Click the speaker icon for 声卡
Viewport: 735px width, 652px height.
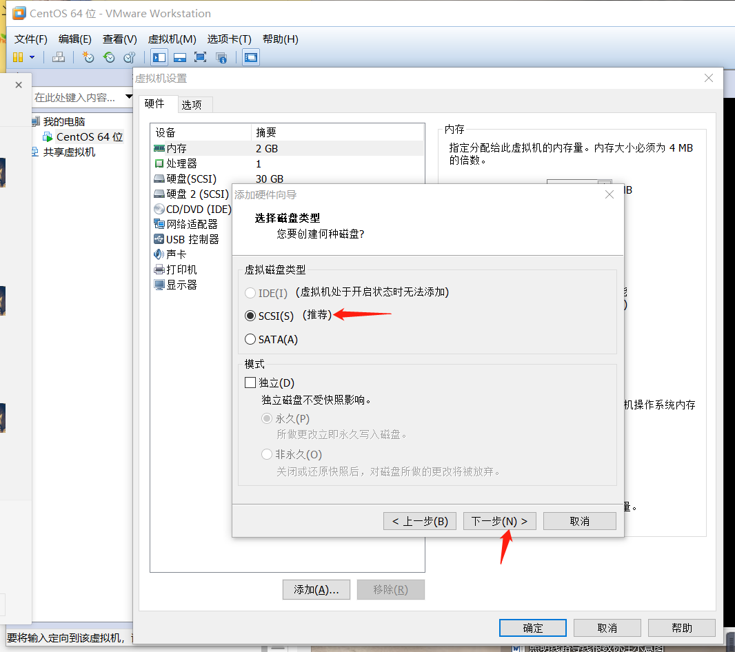click(x=159, y=254)
